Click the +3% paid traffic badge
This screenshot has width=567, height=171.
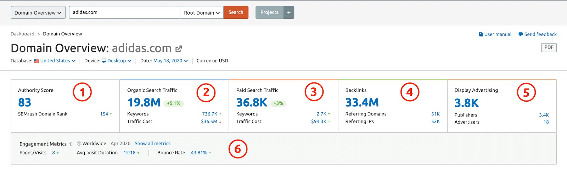tap(278, 103)
